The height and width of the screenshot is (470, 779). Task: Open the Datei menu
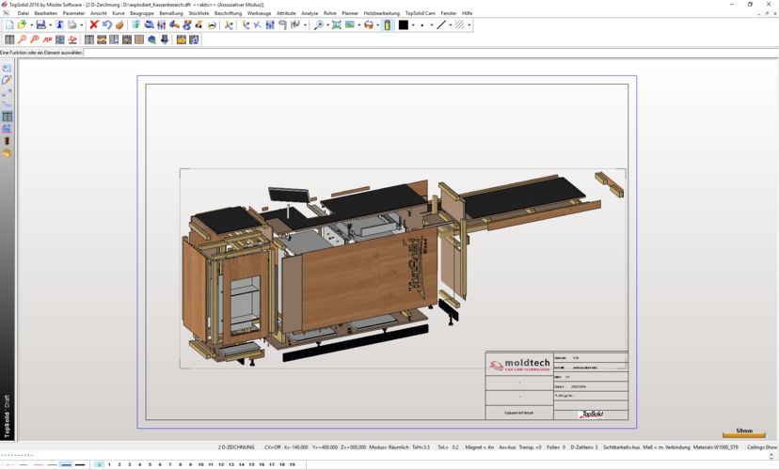click(x=23, y=13)
